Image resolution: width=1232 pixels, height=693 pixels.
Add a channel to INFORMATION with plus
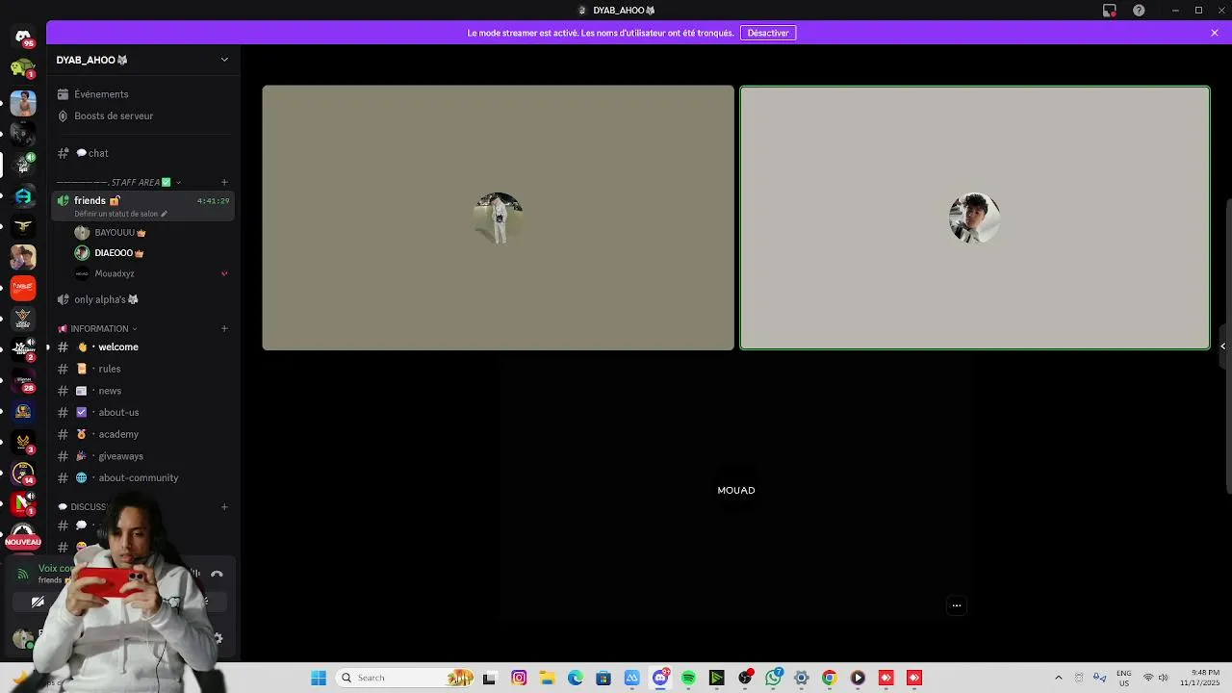[x=224, y=329]
